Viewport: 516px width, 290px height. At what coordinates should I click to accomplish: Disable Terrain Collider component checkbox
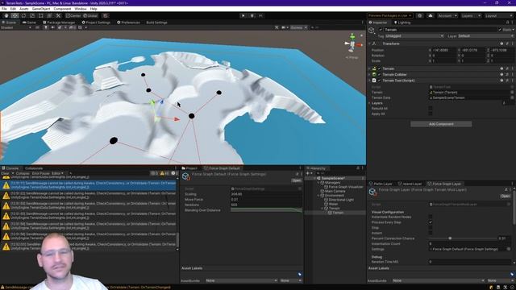tap(379, 75)
